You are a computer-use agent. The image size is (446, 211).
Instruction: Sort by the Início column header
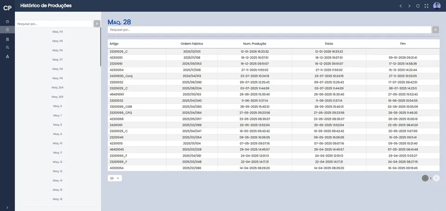point(329,44)
